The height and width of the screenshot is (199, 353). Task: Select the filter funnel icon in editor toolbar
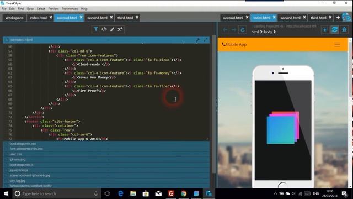point(95,29)
